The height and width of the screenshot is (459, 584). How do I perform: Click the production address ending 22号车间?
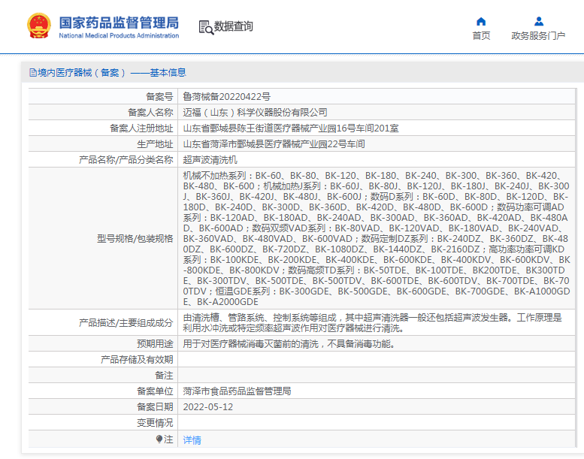coord(274,144)
